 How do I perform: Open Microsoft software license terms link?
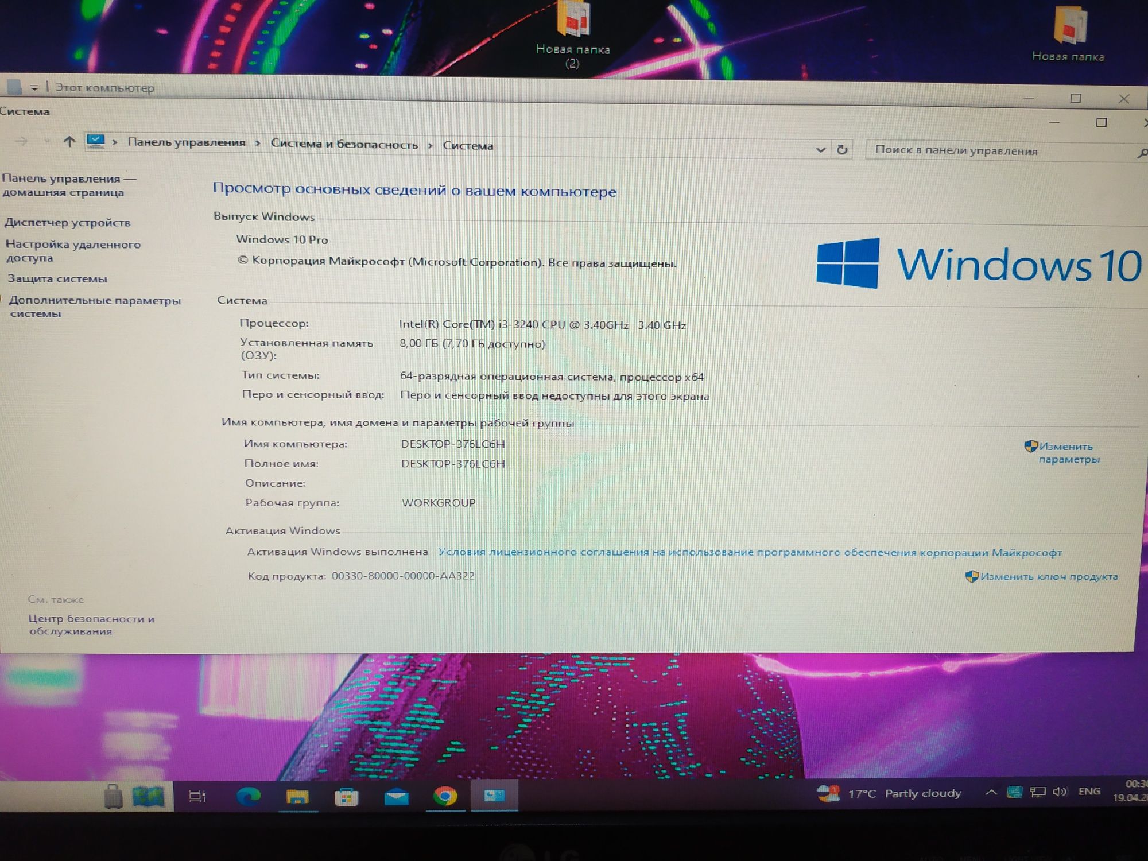[750, 552]
